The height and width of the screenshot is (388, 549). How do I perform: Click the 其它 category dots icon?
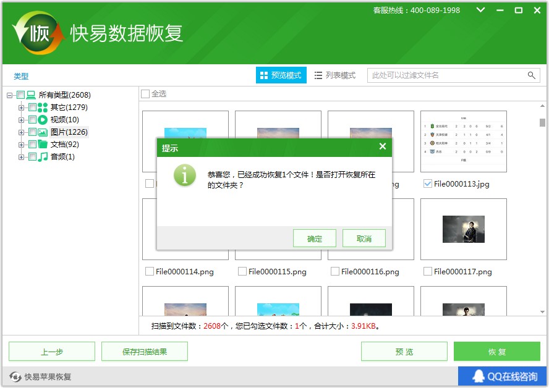coord(43,108)
